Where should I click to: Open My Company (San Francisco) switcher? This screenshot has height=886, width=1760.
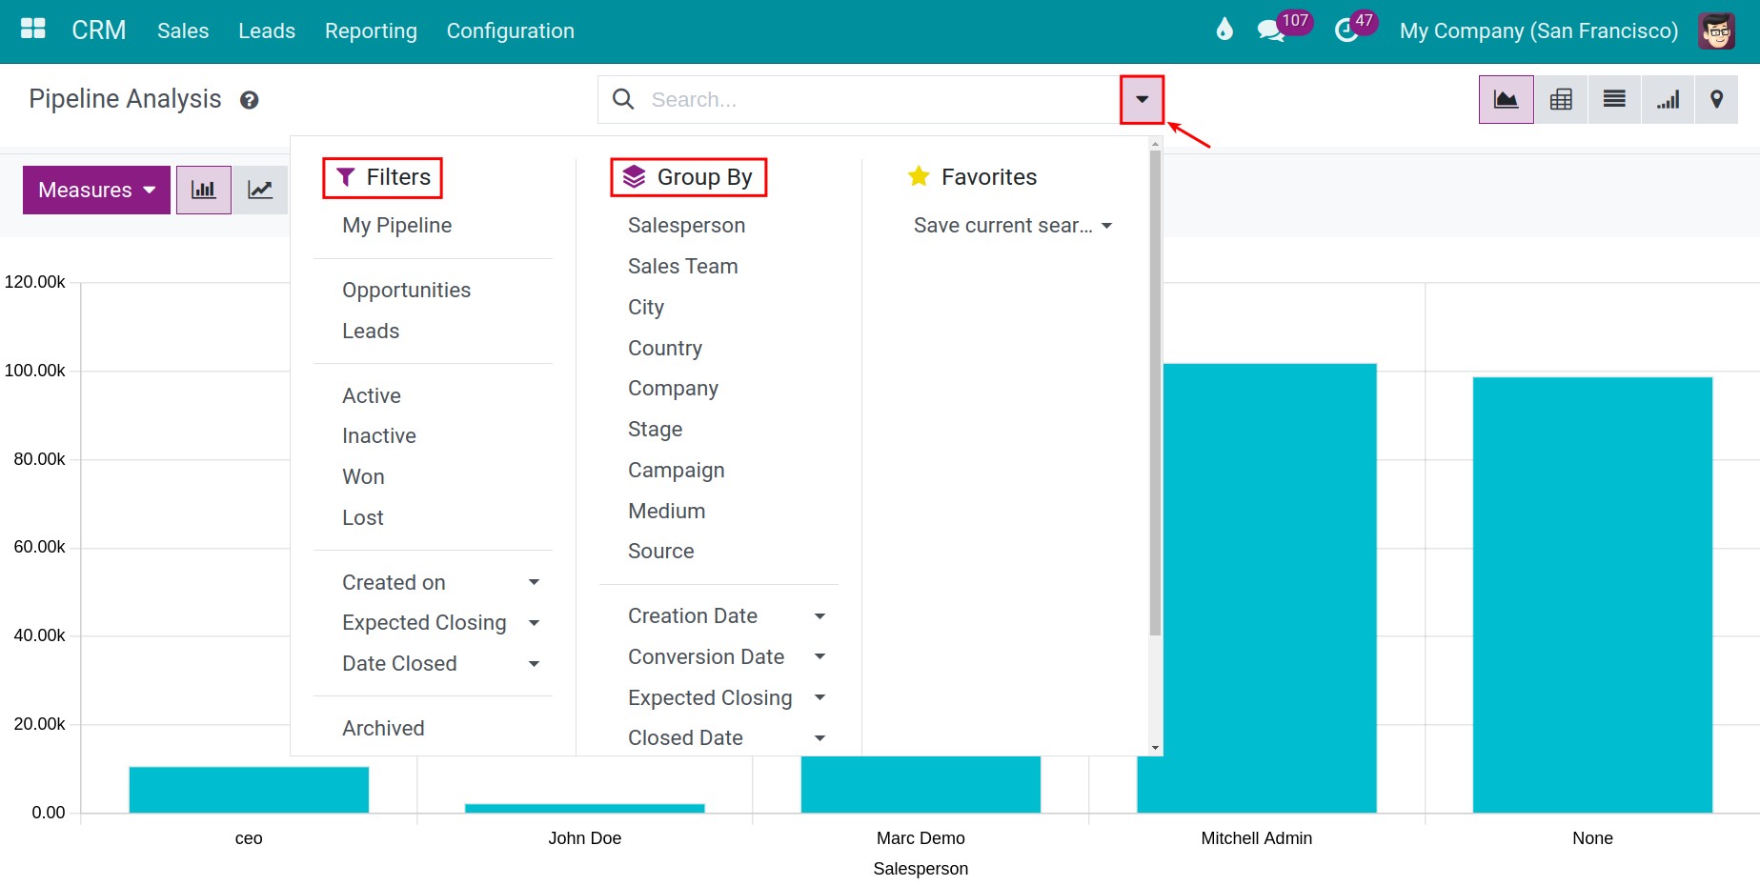point(1538,30)
